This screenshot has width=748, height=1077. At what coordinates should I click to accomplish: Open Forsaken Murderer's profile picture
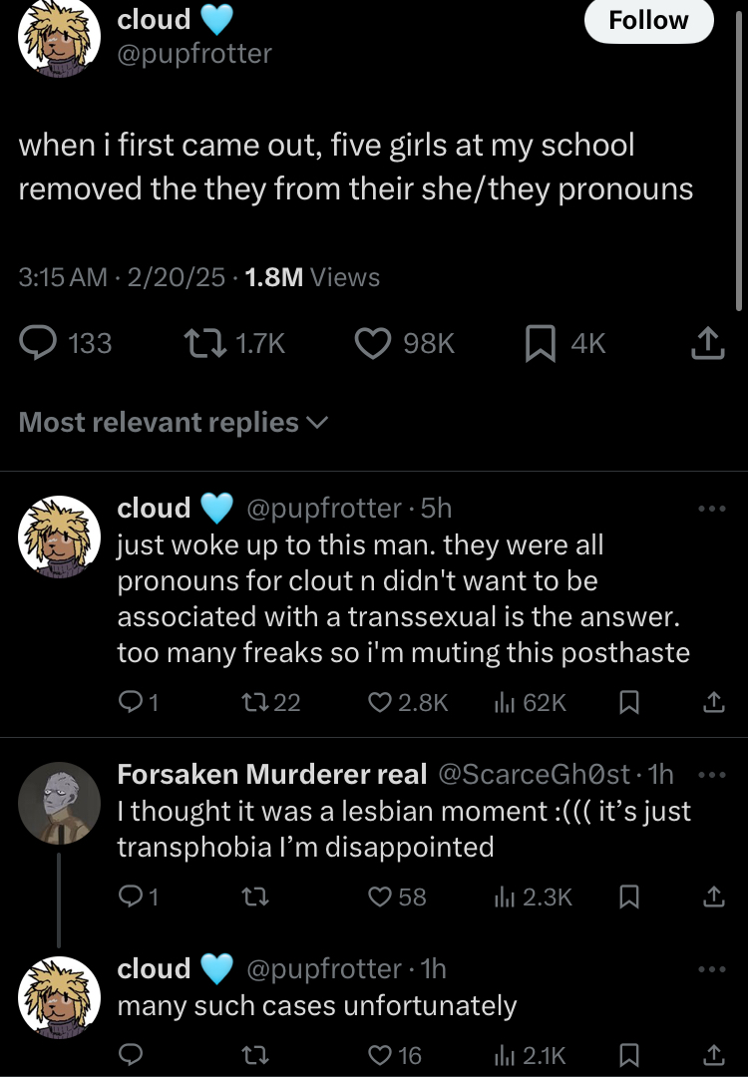point(58,798)
